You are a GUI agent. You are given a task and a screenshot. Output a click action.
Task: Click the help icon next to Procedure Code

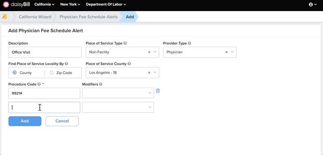point(39,84)
